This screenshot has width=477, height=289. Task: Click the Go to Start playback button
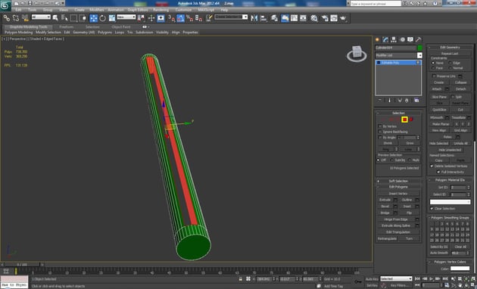pos(418,278)
